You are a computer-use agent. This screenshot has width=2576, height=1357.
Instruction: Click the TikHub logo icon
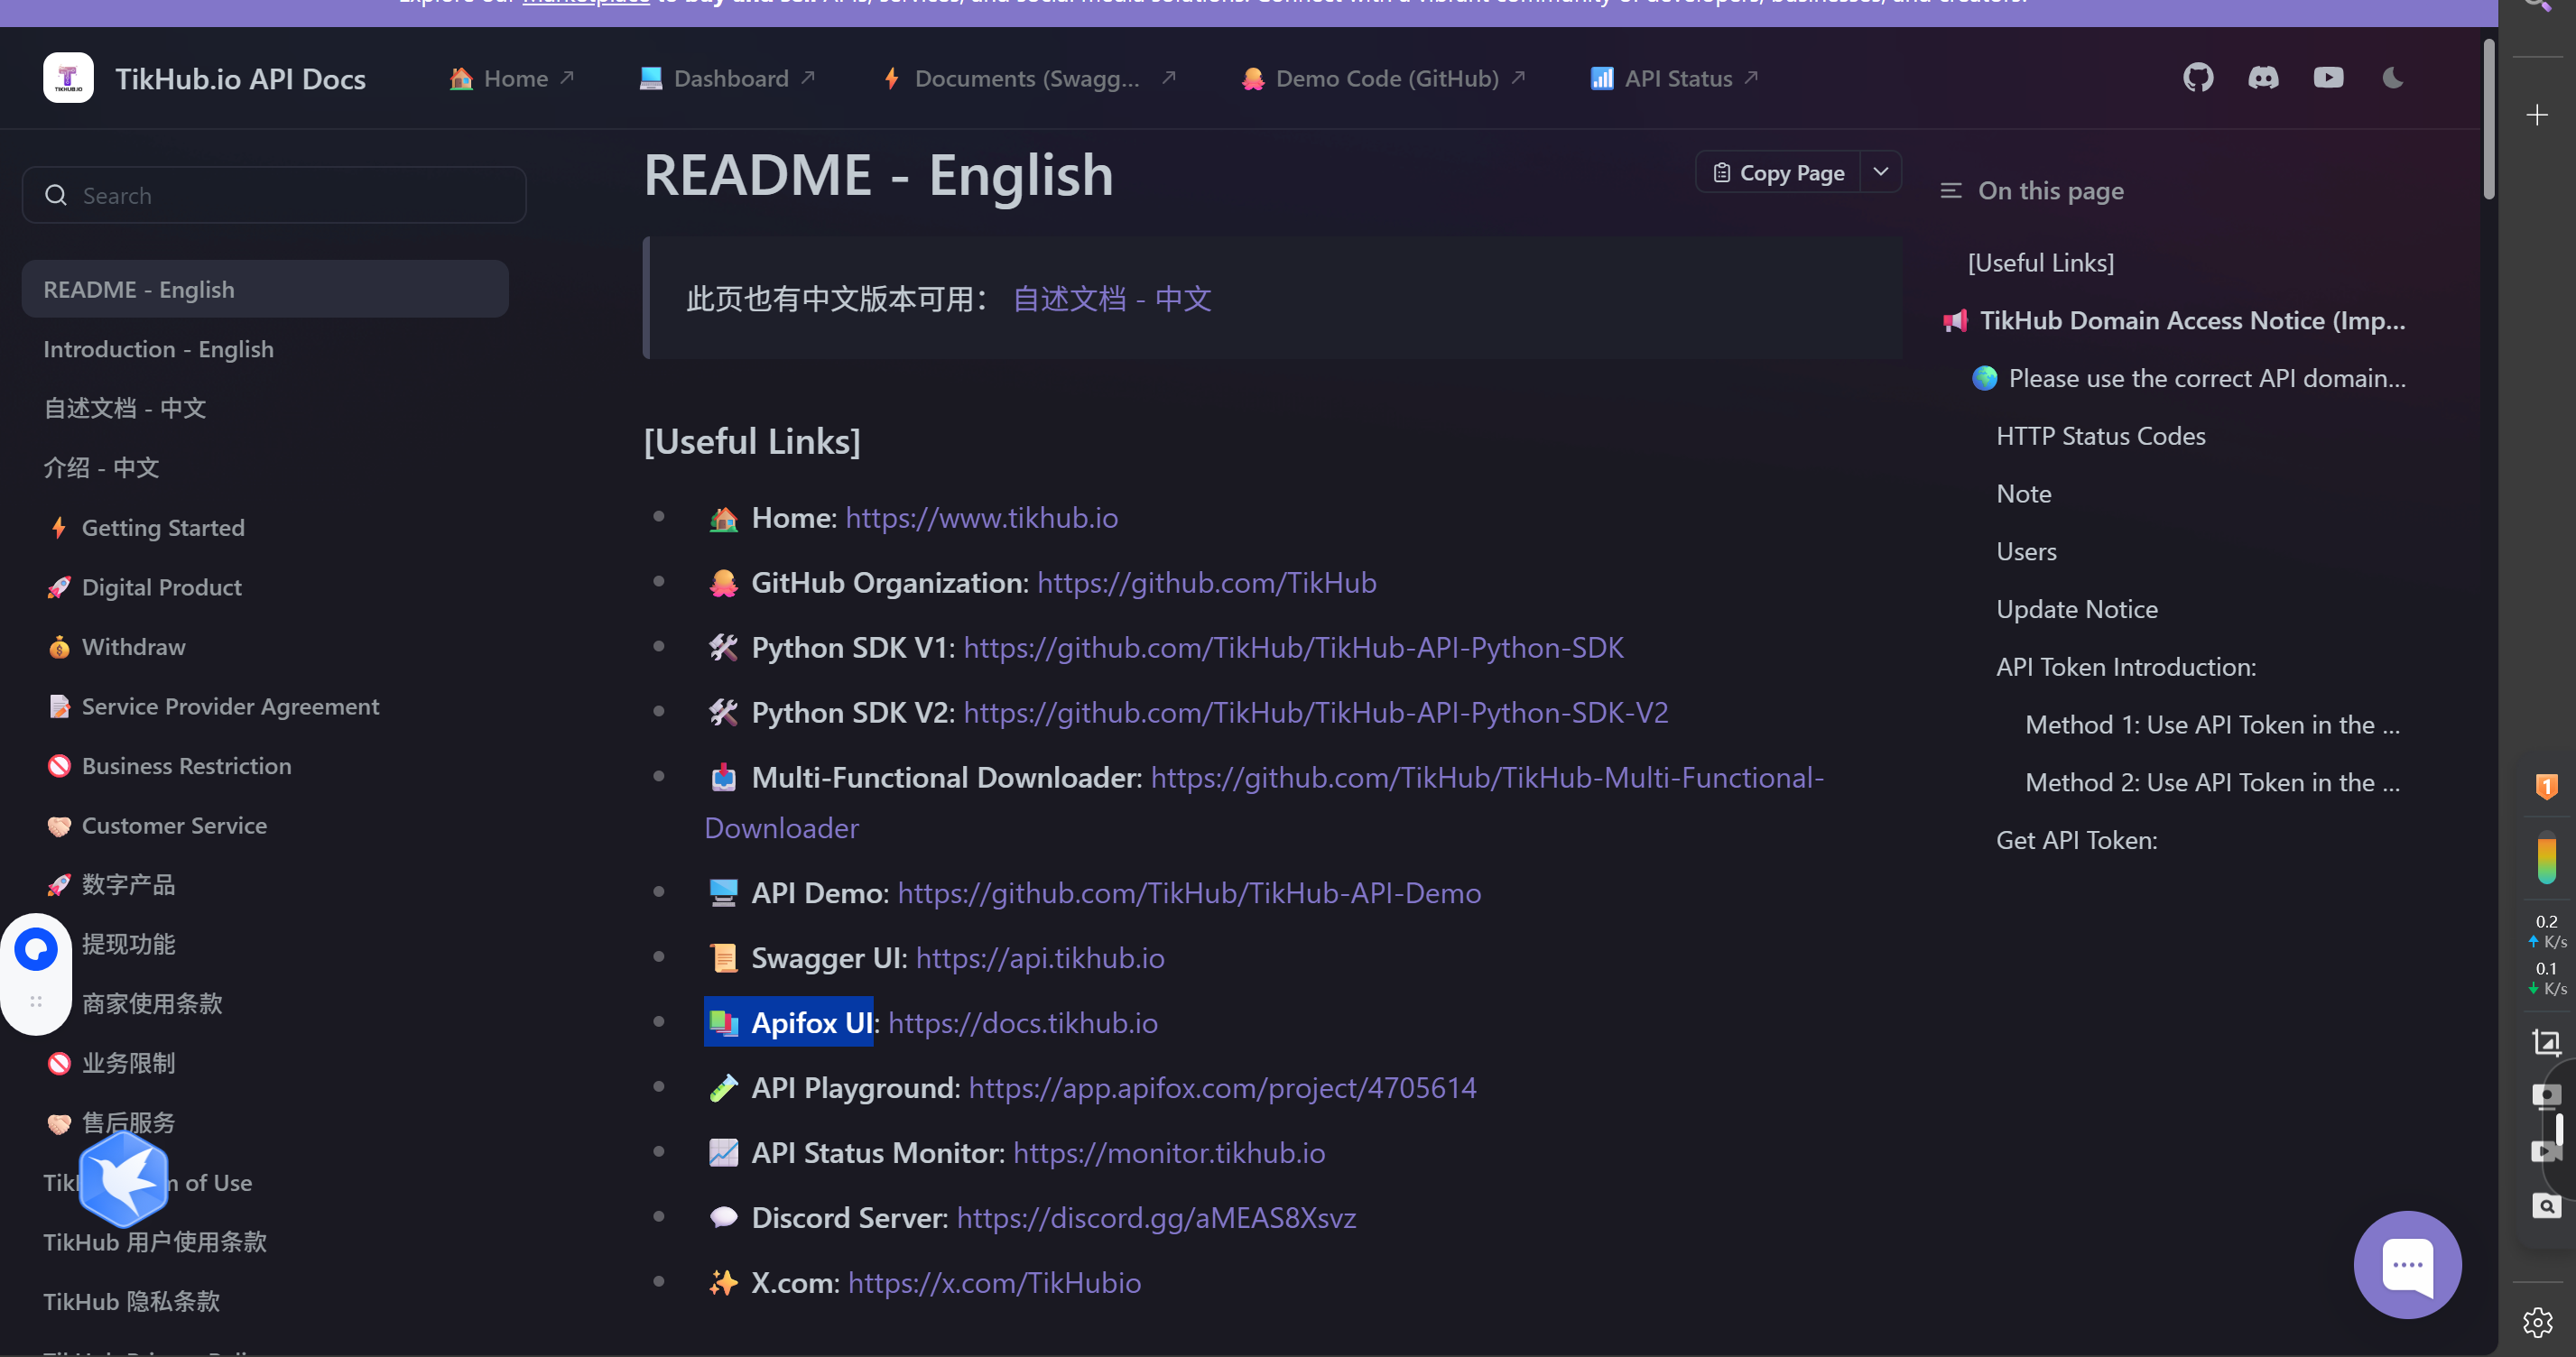pyautogui.click(x=68, y=78)
